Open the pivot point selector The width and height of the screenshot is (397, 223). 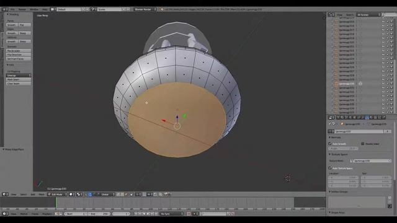tap(79, 195)
